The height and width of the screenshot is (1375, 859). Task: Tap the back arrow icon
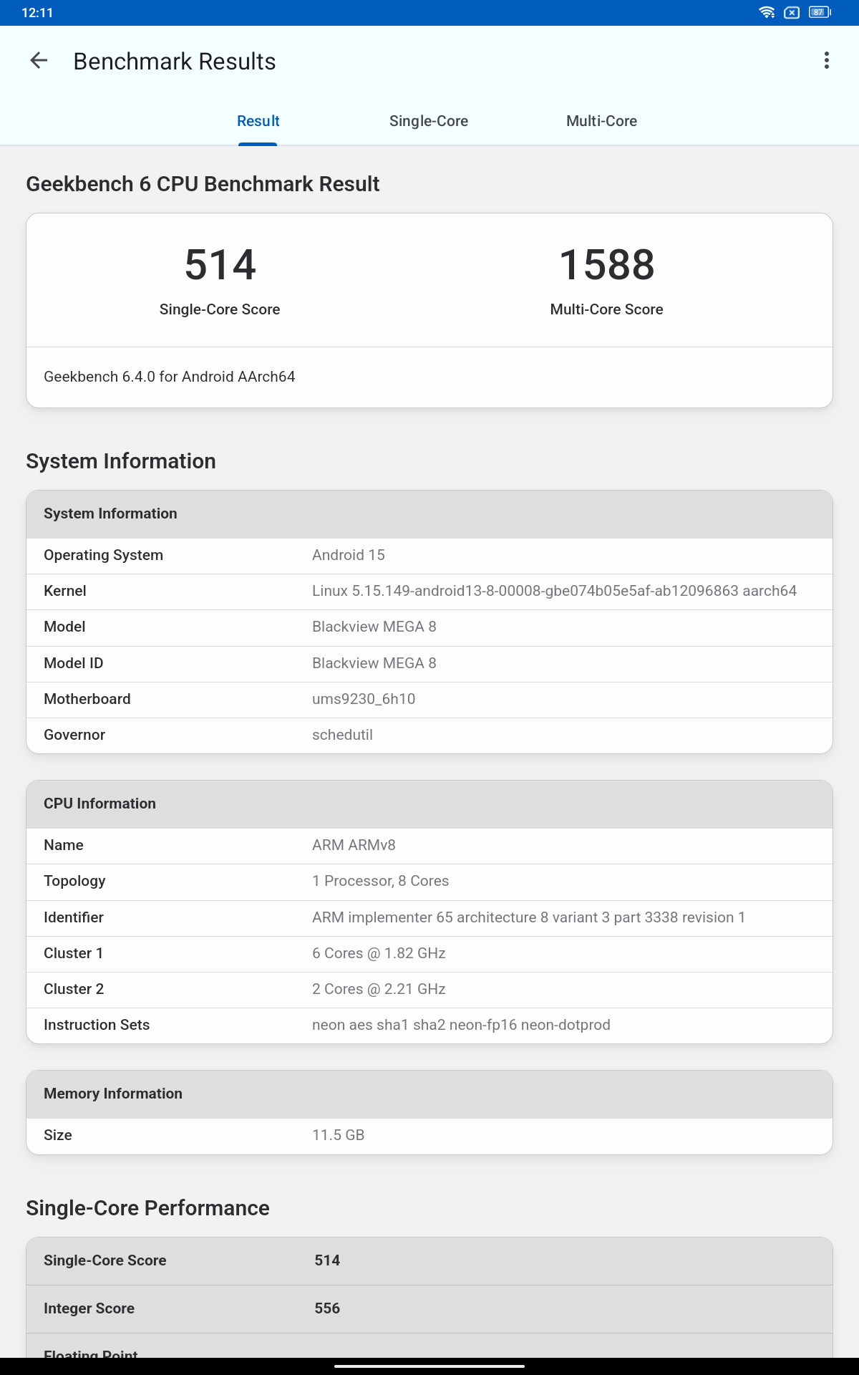(39, 61)
